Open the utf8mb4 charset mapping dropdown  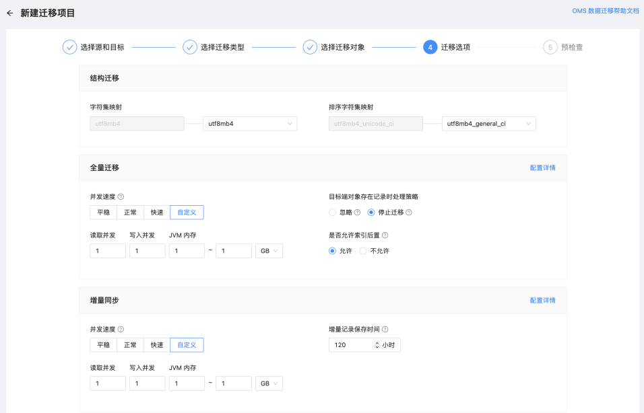250,124
